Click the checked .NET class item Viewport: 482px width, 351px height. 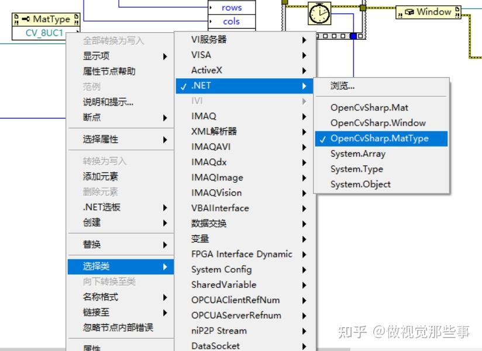(x=245, y=86)
